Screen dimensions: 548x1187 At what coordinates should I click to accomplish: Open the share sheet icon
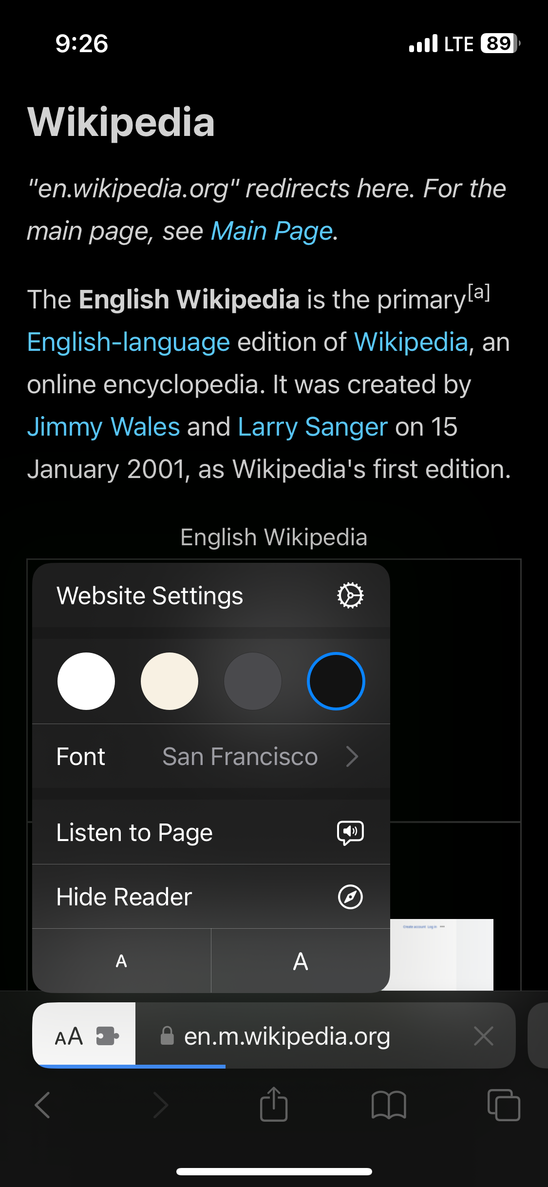tap(274, 1105)
